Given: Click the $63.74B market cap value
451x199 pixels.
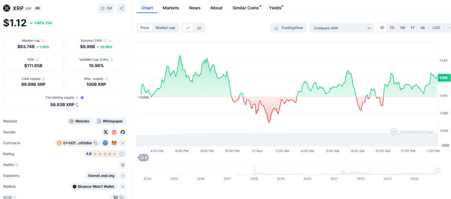Looking at the screenshot, I should 26,47.
